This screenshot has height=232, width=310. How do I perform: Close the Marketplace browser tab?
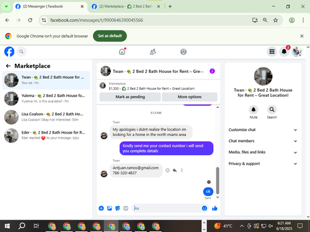click(x=158, y=6)
